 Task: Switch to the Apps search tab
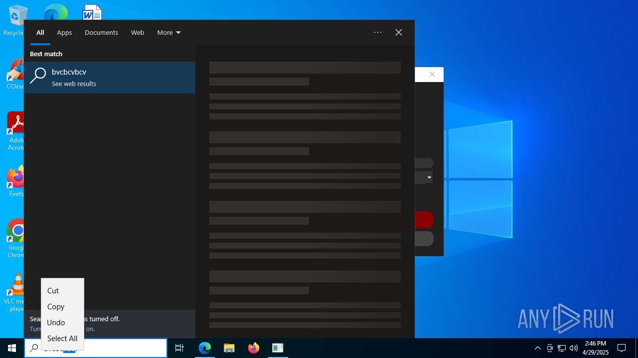tap(64, 32)
